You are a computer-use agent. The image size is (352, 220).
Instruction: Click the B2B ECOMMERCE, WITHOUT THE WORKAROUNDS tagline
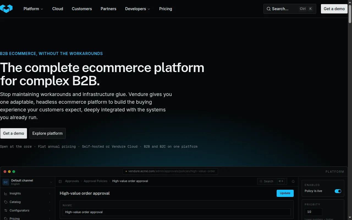coord(51,54)
